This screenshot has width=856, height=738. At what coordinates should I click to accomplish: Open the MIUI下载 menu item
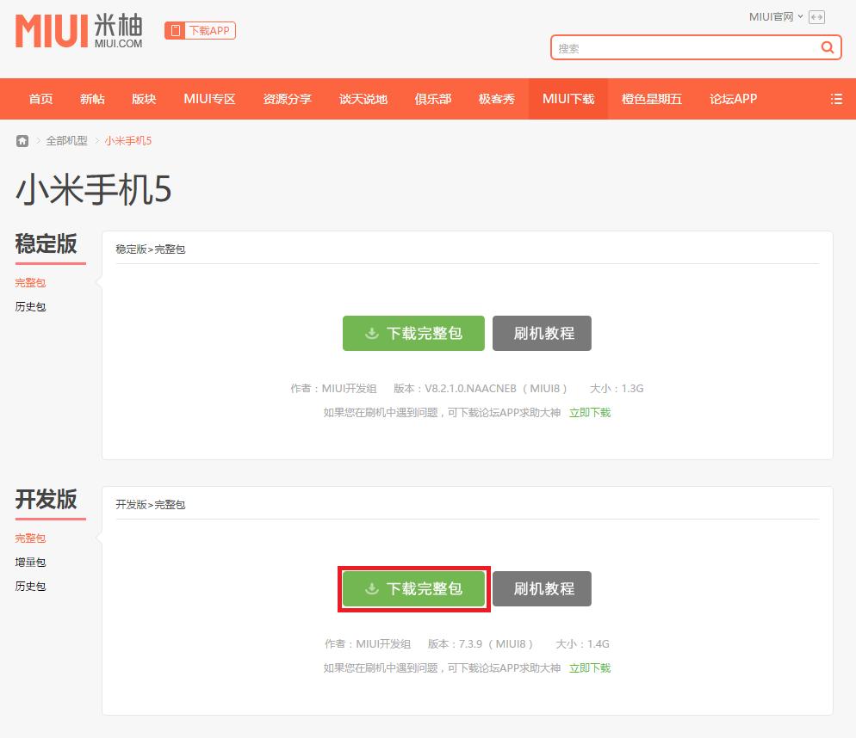click(x=568, y=99)
